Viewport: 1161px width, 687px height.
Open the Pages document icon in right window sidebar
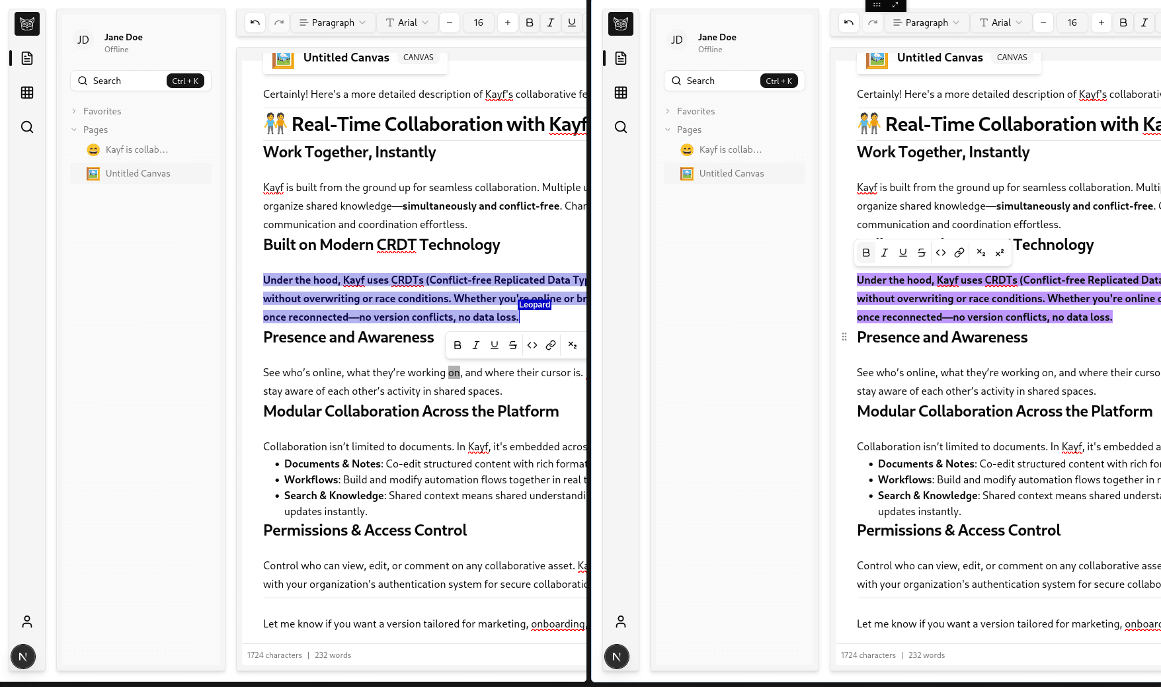click(621, 58)
